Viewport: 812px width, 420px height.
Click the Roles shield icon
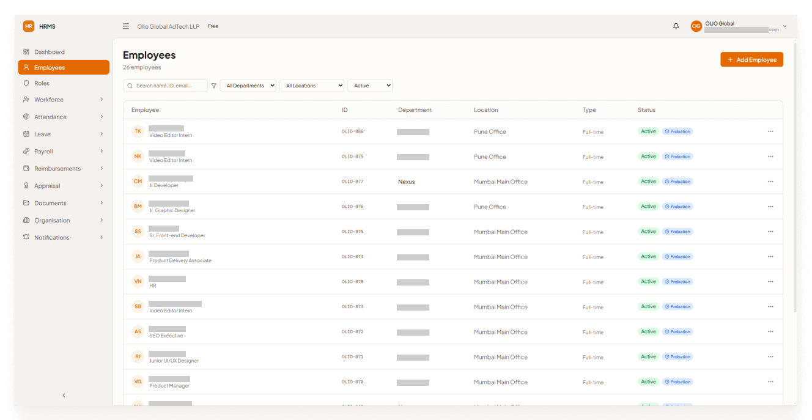point(26,83)
